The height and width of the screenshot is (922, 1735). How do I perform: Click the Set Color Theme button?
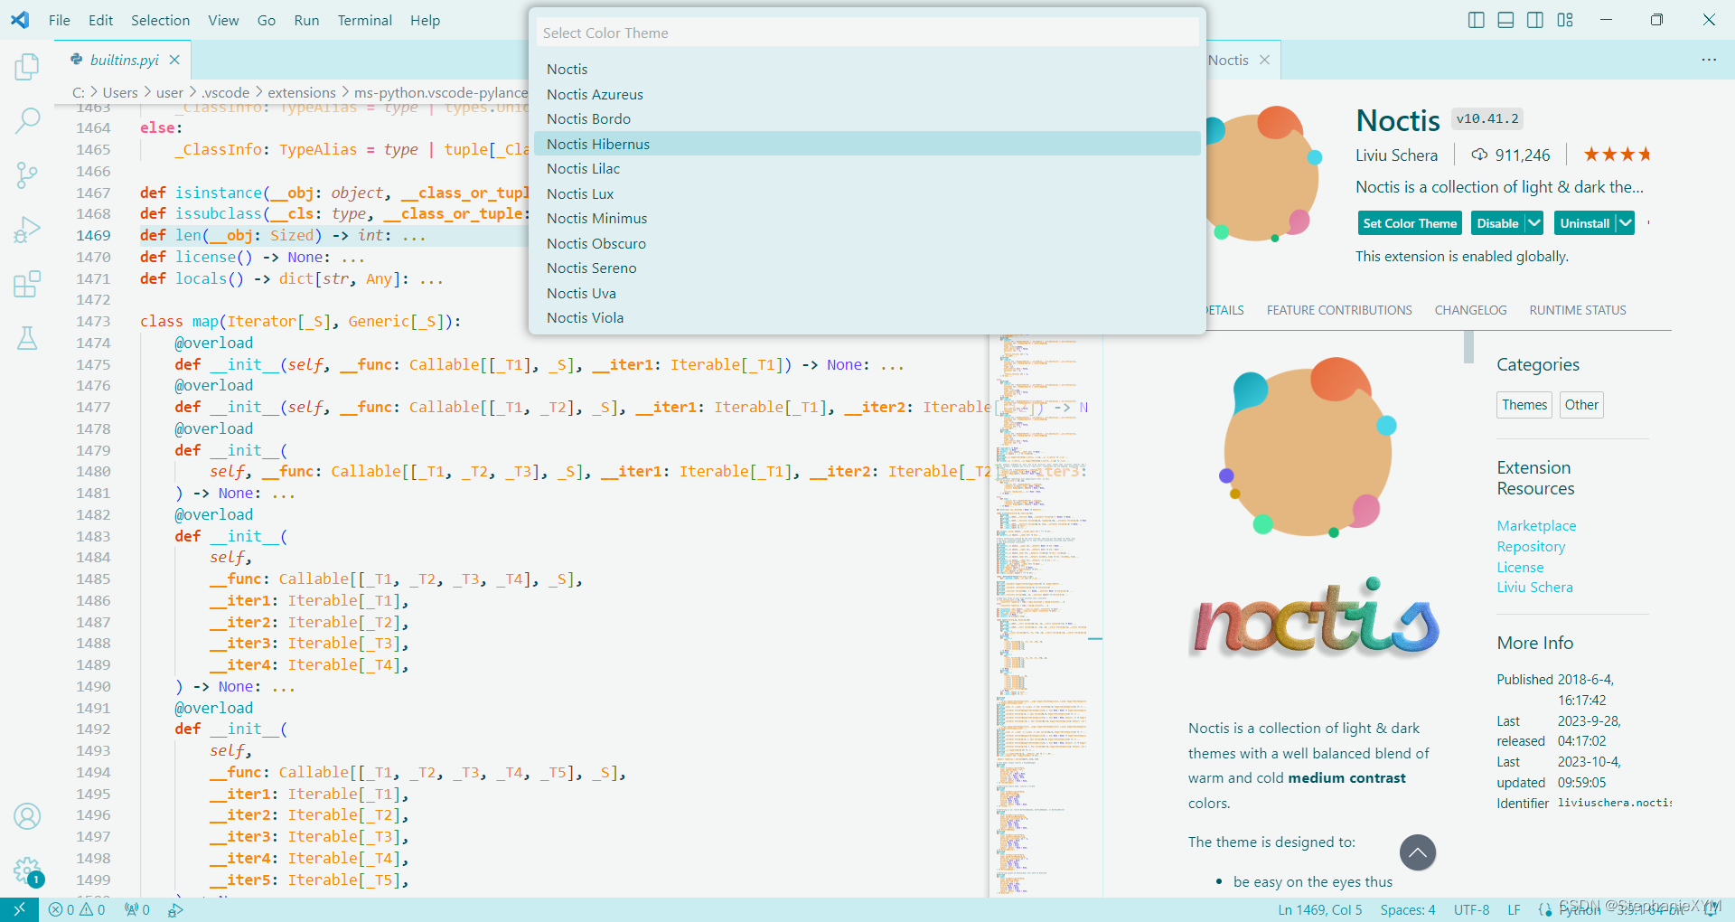click(x=1410, y=223)
